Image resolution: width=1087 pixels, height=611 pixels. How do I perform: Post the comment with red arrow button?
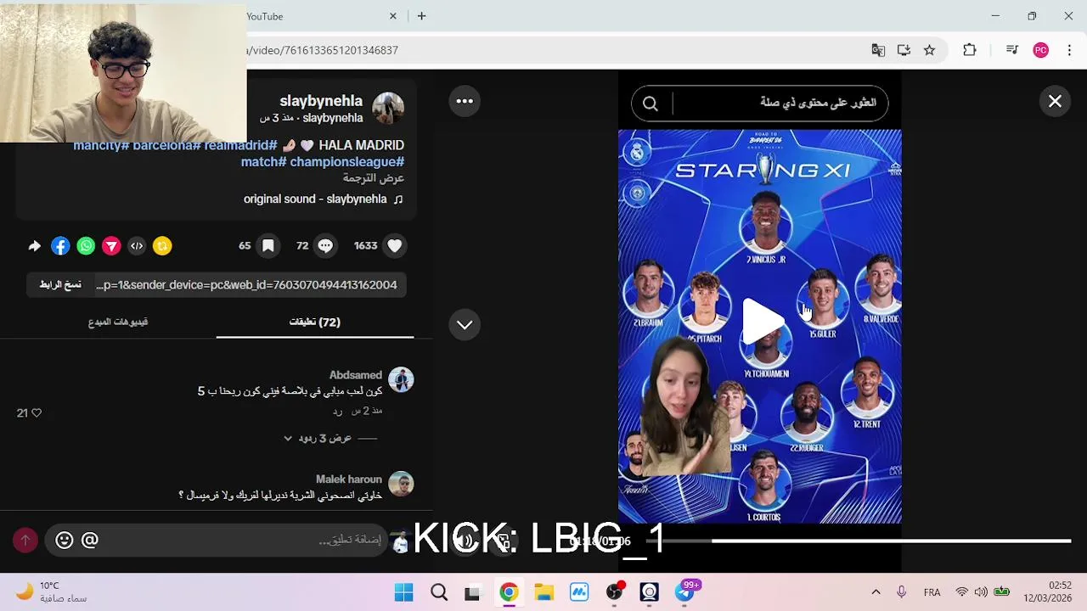tap(25, 540)
